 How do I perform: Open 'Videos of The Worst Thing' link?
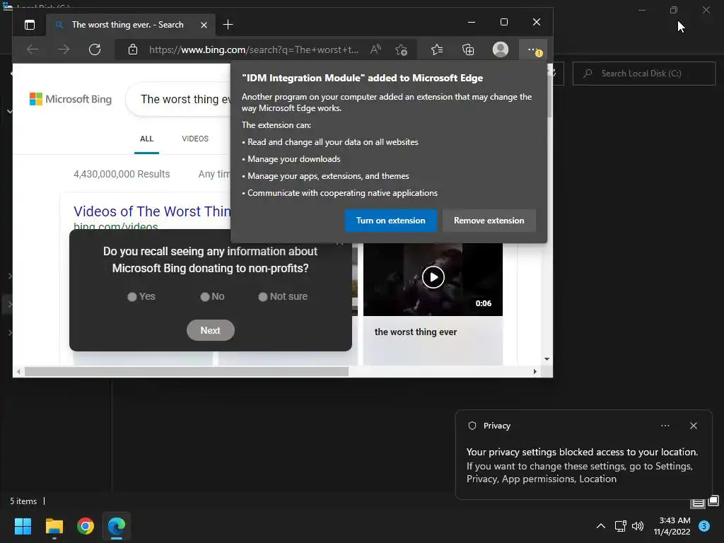(x=152, y=211)
